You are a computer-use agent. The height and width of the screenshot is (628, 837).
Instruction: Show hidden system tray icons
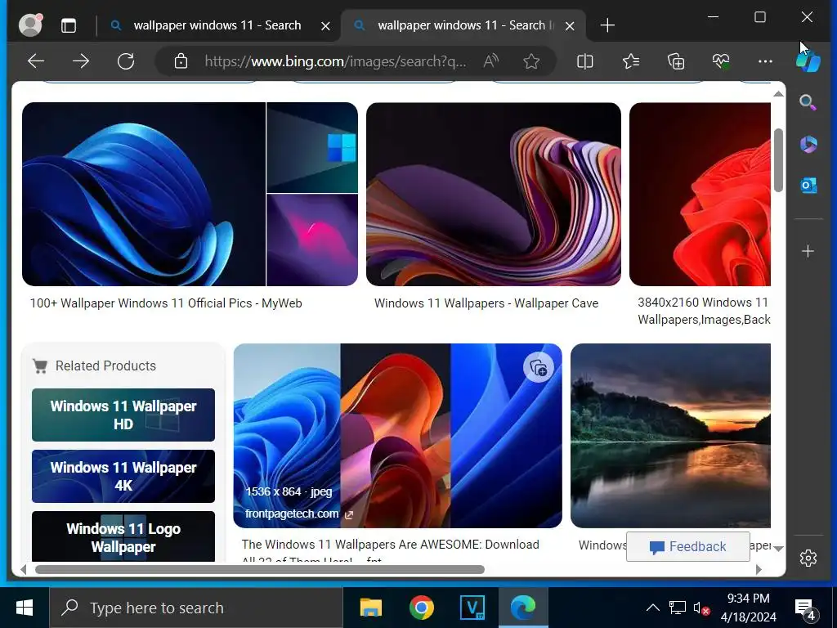click(653, 608)
